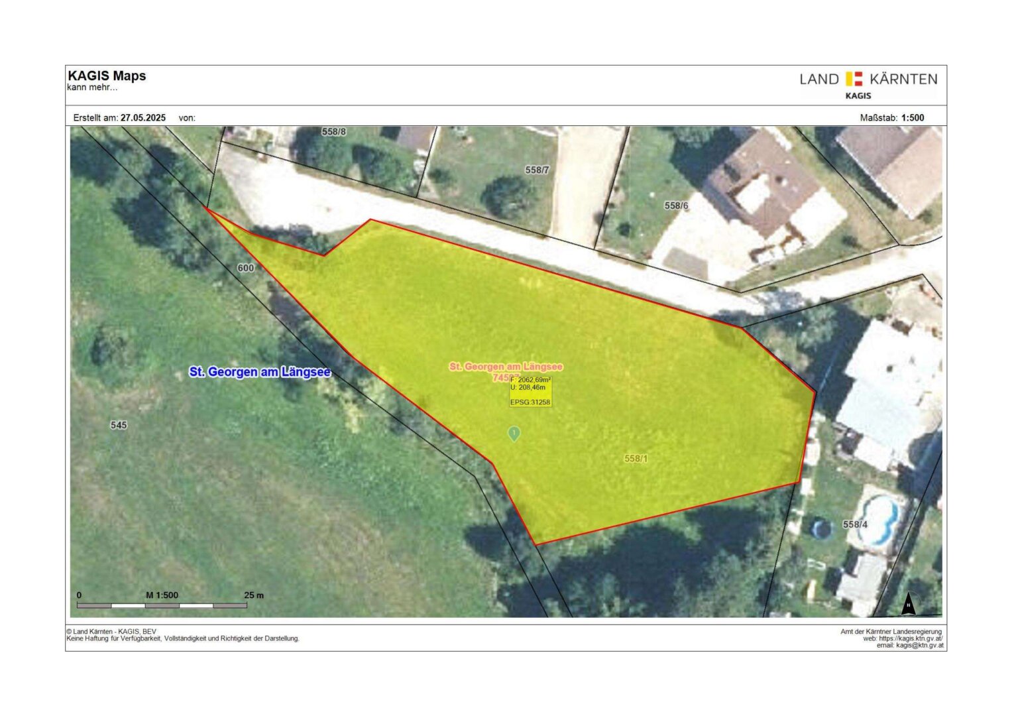Screen dimensions: 1012x716
Task: Click the parcel 545 label in the meadow
Action: pyautogui.click(x=119, y=425)
